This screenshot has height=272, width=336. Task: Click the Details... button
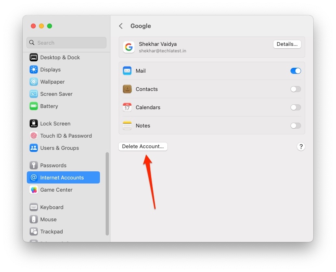pos(287,44)
